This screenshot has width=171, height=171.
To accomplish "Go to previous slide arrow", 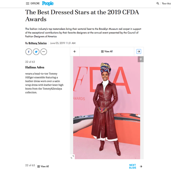I will click(75, 51).
